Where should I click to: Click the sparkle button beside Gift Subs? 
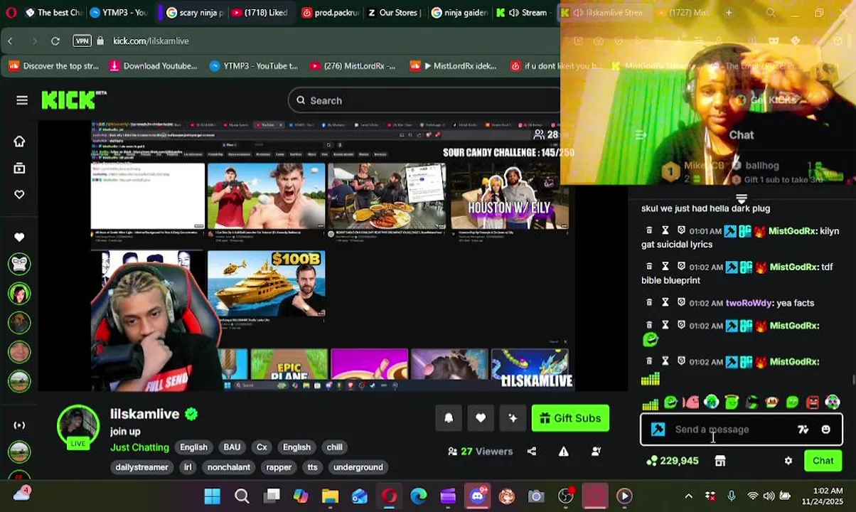(513, 418)
